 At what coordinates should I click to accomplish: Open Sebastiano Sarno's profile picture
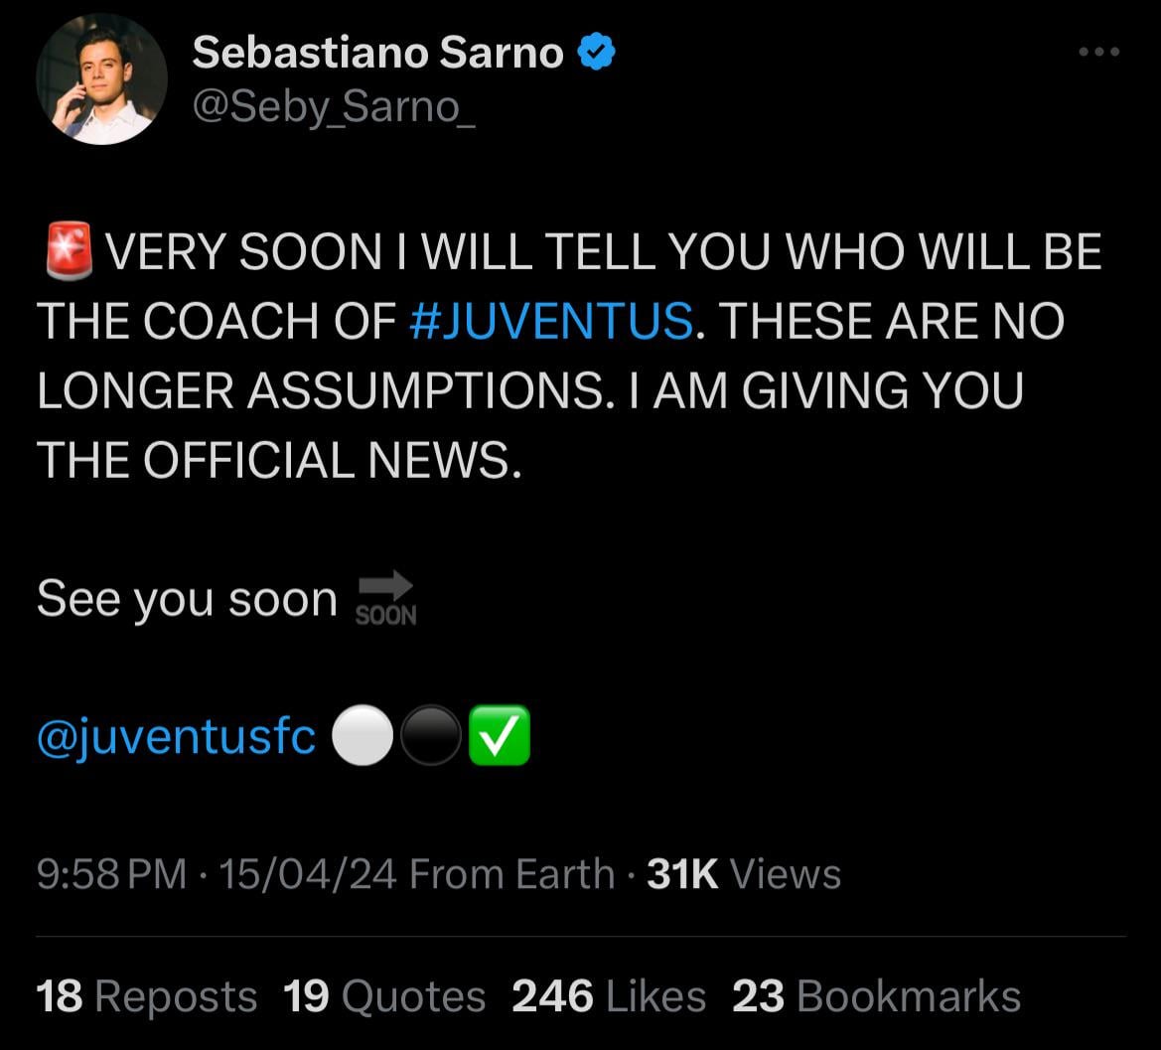click(101, 79)
